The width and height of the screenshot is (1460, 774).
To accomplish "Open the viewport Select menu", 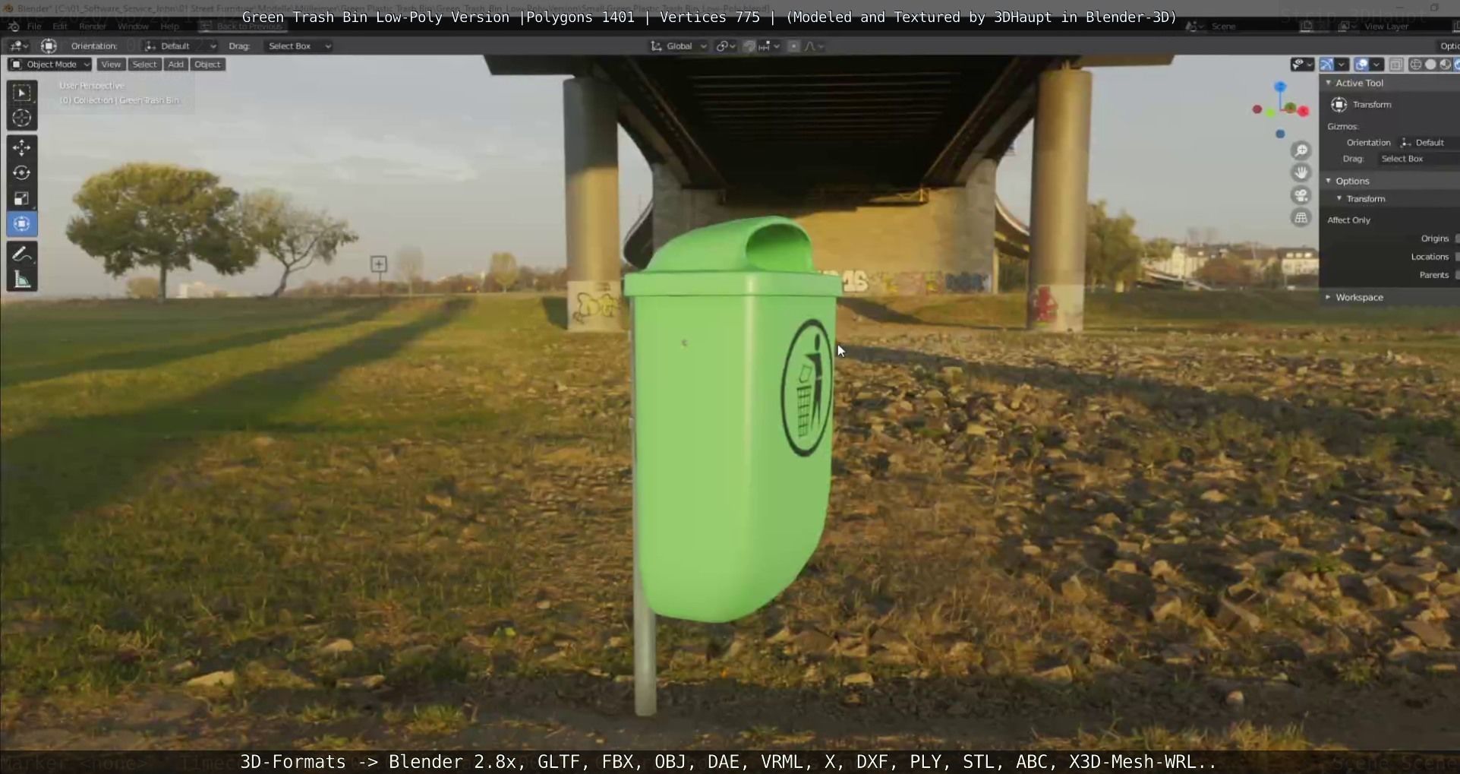I will tap(144, 65).
